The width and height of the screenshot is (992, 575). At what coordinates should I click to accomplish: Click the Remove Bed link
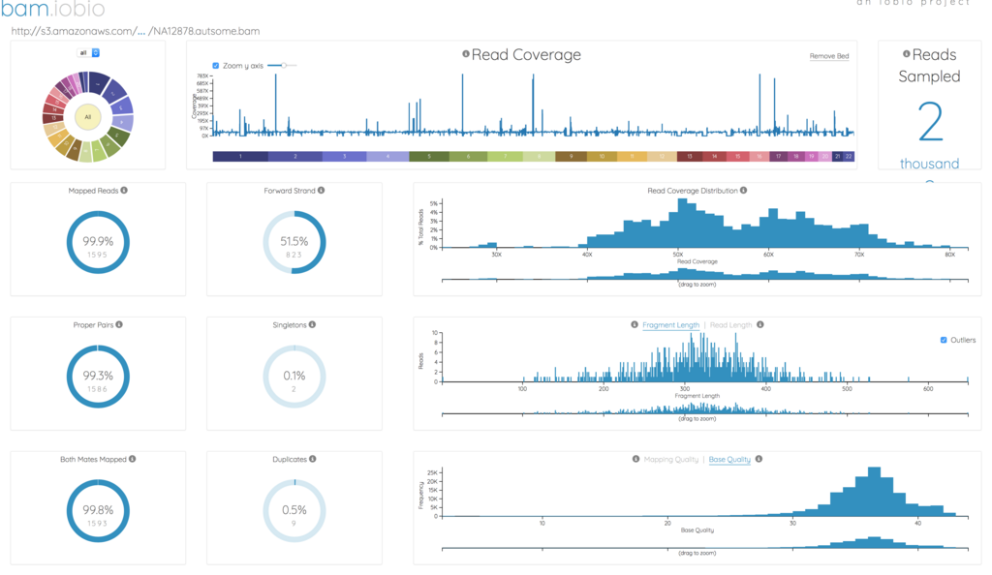pos(829,56)
